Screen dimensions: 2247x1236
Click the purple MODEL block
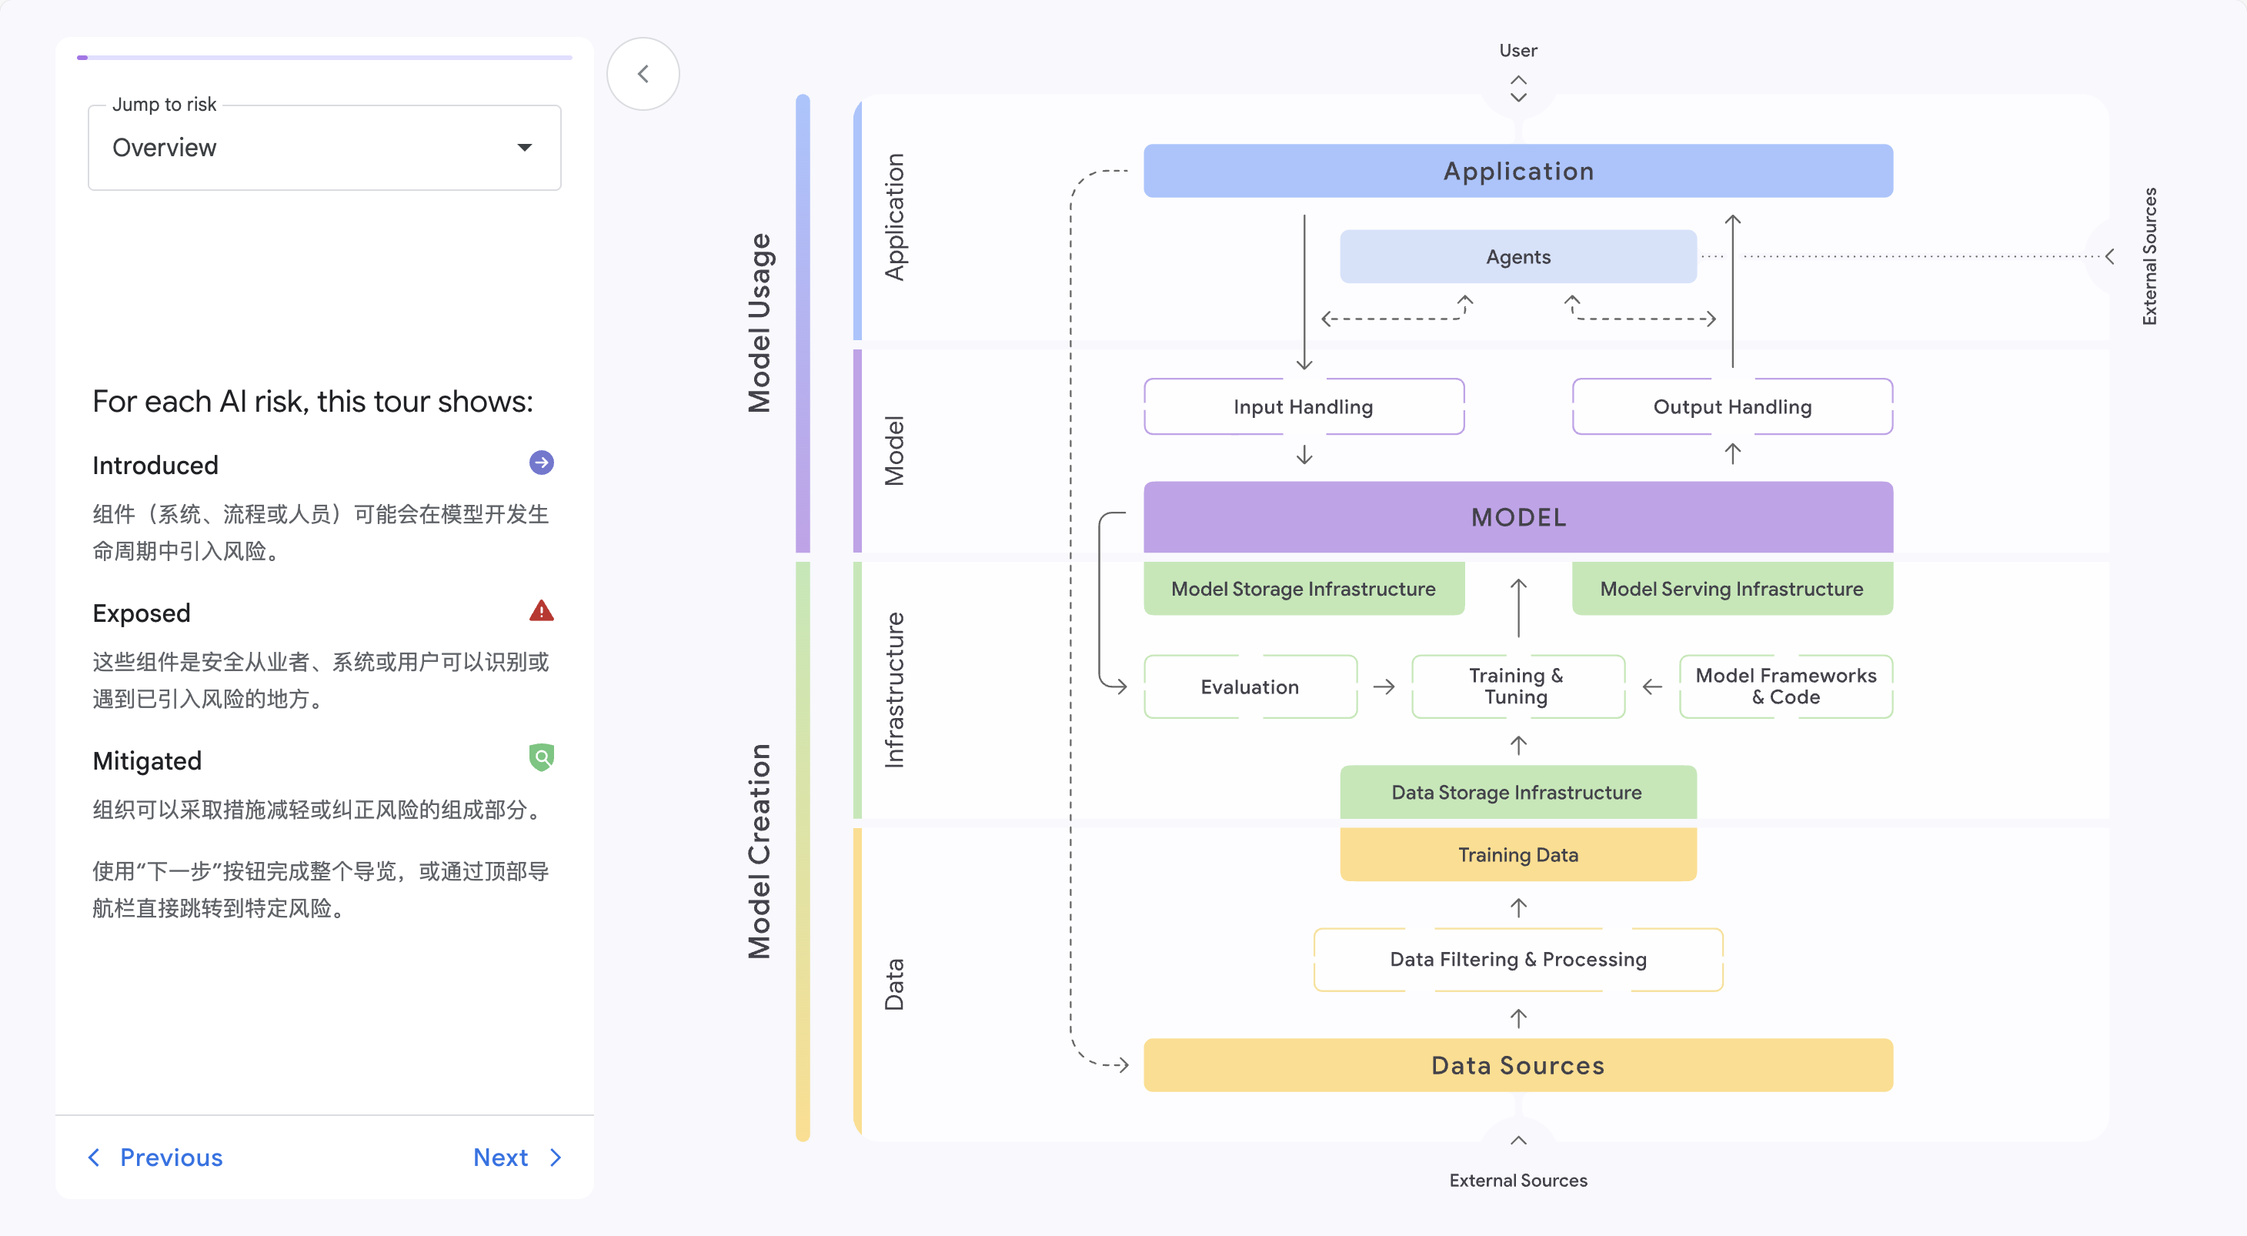tap(1517, 517)
